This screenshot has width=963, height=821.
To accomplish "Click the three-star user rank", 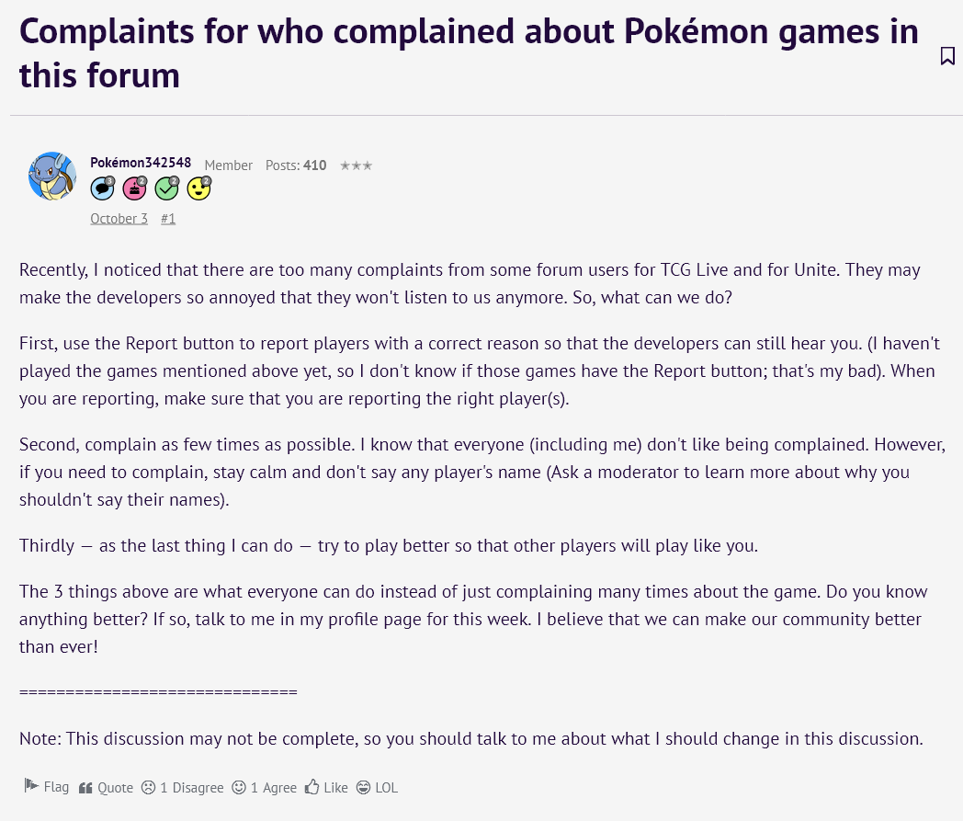I will (356, 165).
